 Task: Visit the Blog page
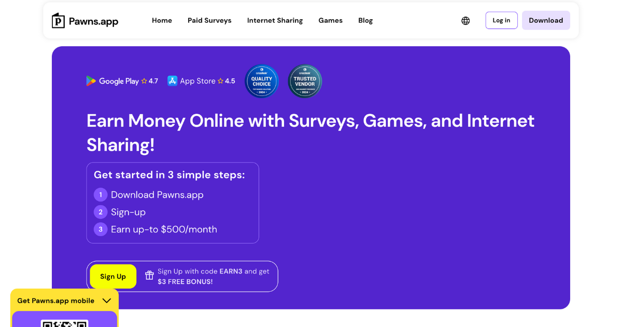365,21
